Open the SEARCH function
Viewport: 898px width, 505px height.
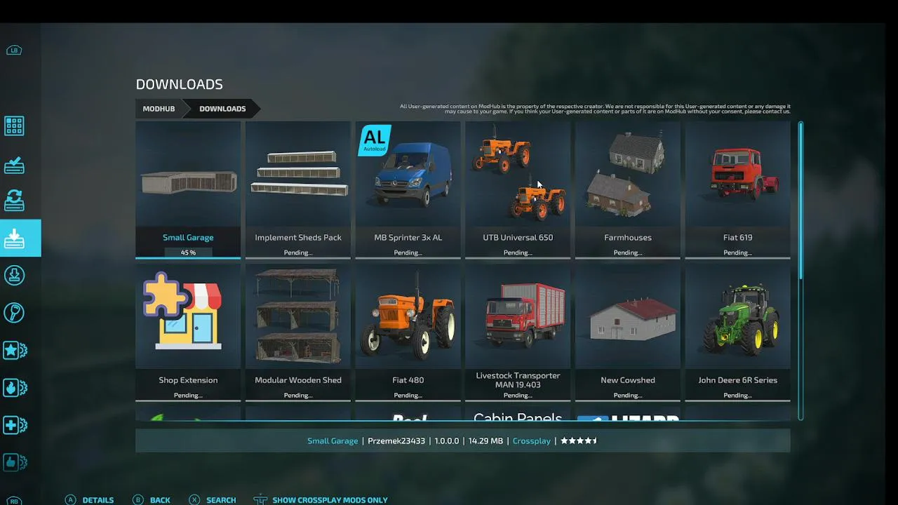tap(221, 500)
